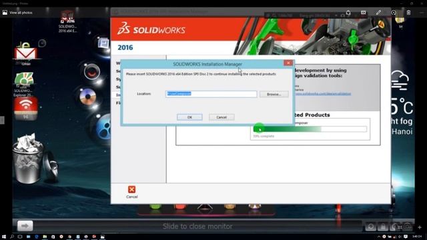427x240 pixels.
Task: Click the taskbar clock
Action: point(417,237)
